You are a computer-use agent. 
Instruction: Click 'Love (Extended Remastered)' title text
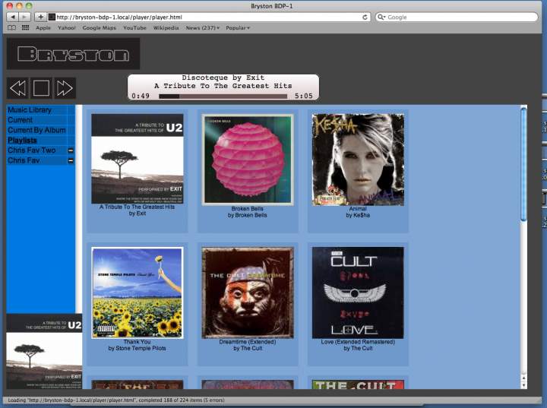click(x=358, y=342)
